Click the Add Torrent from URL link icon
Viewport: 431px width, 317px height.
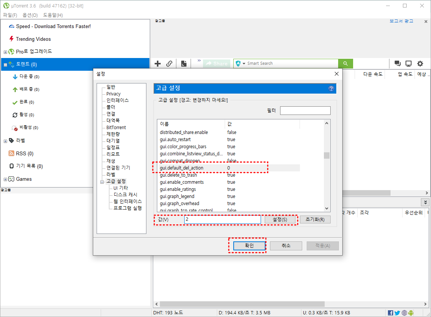click(x=169, y=64)
